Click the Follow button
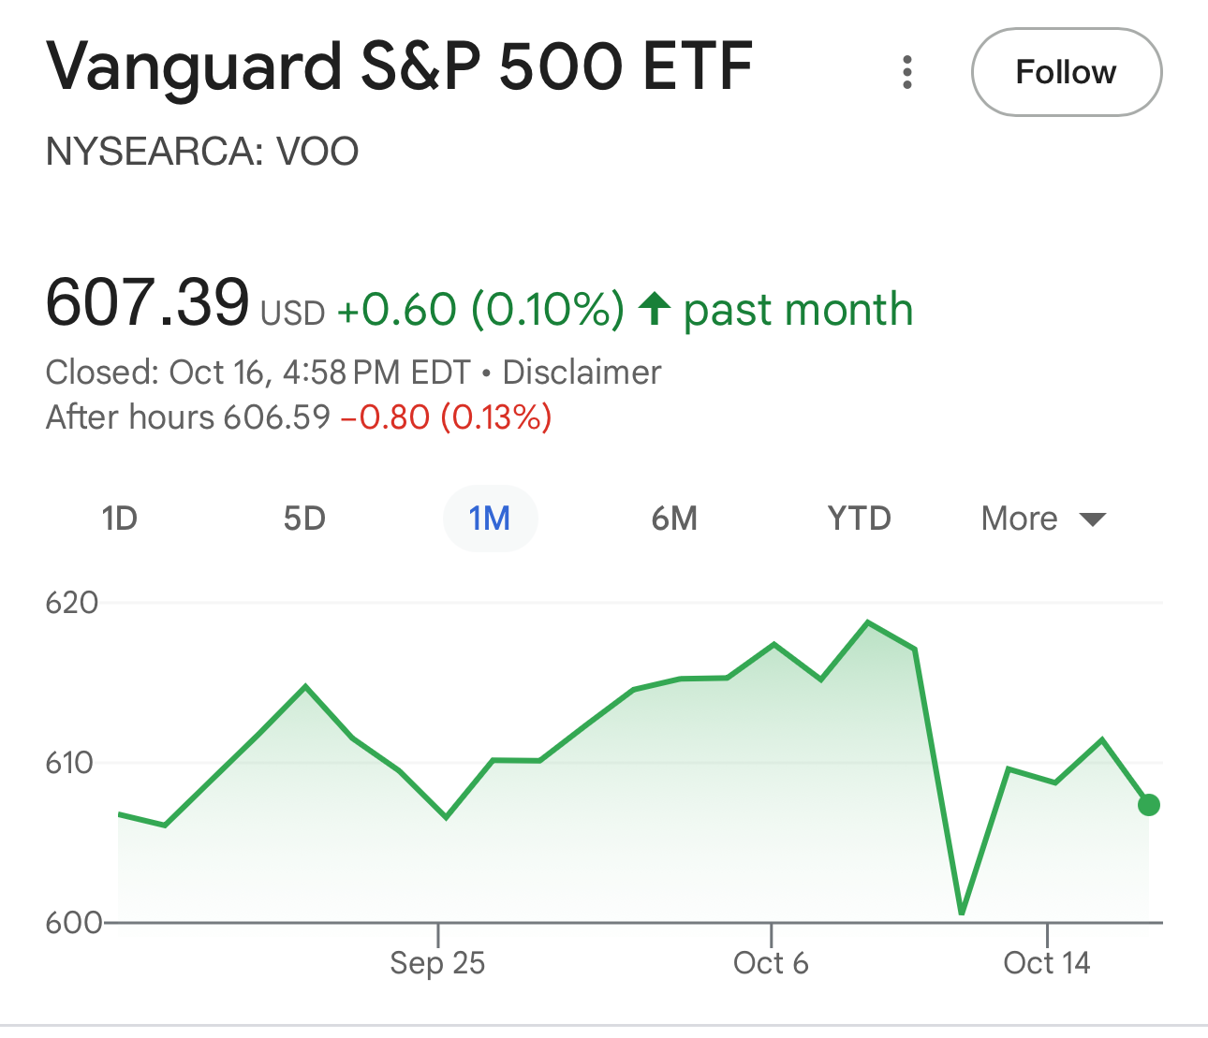Viewport: 1208px width, 1038px height. pos(1066,72)
